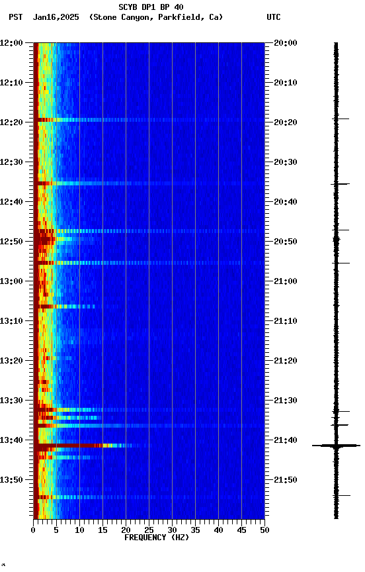Click the '15' frequency axis tick label
Screen dimensions: 365x572
[x=102, y=531]
